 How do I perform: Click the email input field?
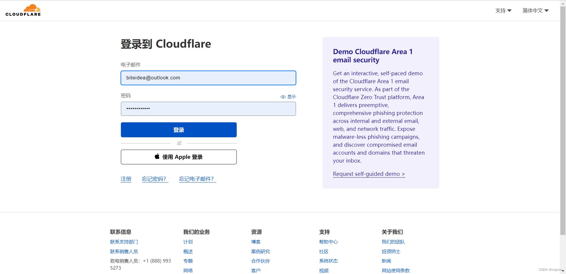(x=208, y=78)
